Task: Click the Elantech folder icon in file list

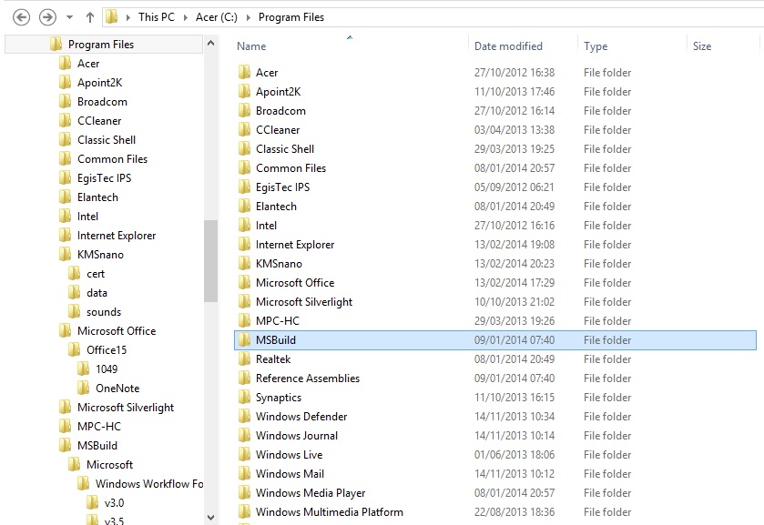Action: [245, 206]
